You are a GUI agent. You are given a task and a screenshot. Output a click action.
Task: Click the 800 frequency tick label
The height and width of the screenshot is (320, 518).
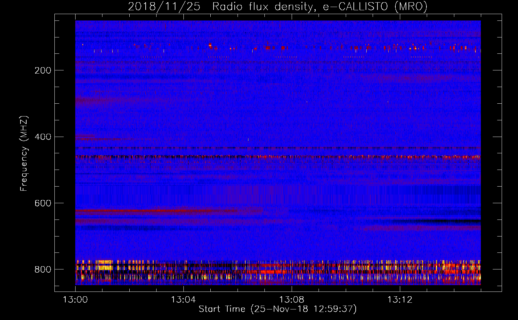pos(43,269)
